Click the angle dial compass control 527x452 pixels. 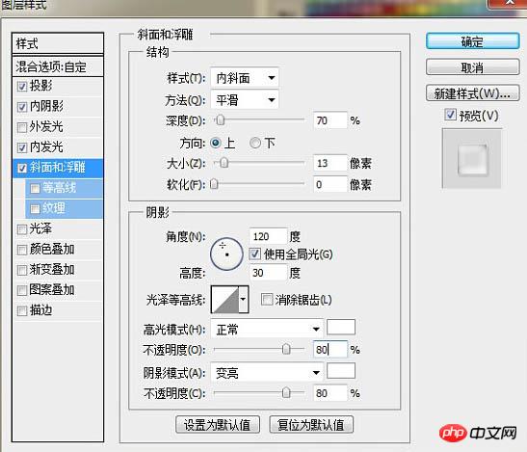226,254
